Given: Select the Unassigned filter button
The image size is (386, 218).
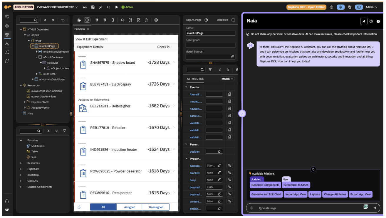Looking at the screenshot, I should (156, 207).
